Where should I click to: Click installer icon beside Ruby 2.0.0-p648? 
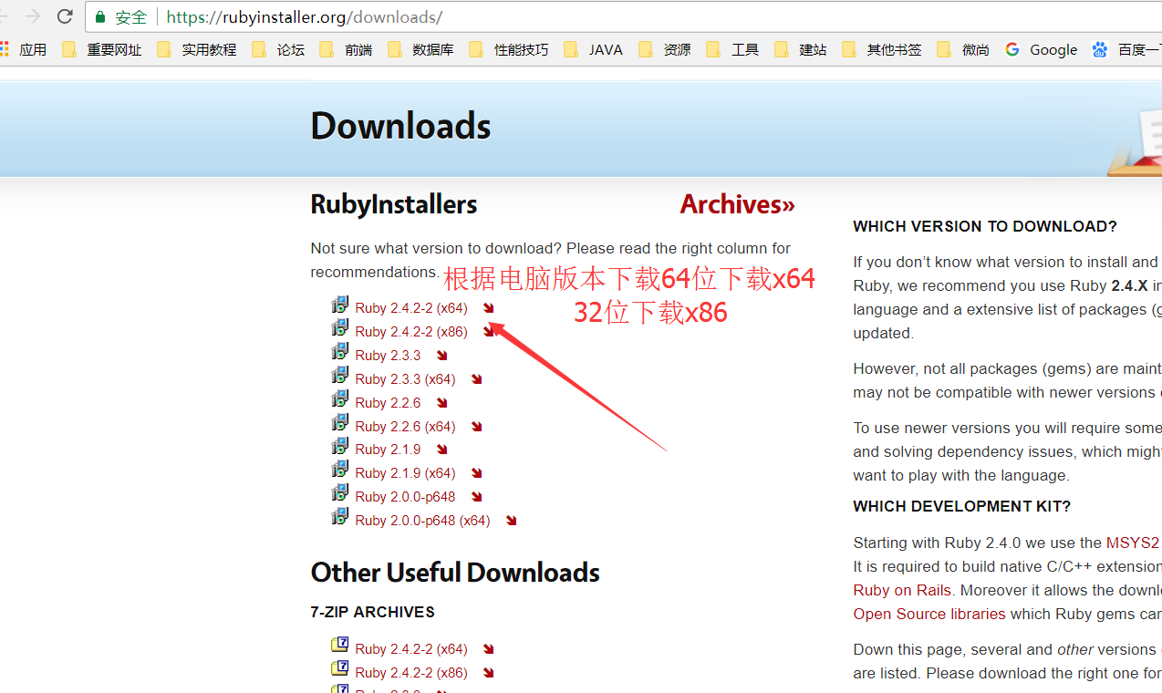pos(339,493)
